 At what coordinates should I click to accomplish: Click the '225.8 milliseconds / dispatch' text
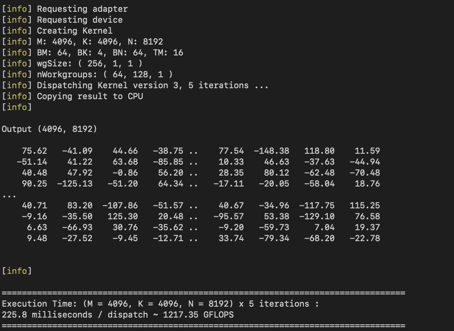[x=75, y=315]
